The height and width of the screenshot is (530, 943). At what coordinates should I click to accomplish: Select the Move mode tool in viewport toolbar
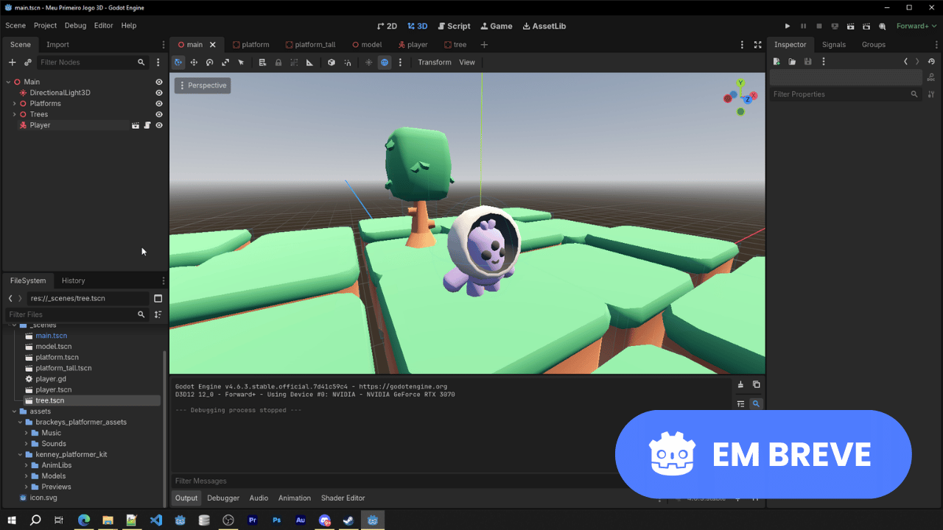pyautogui.click(x=194, y=63)
